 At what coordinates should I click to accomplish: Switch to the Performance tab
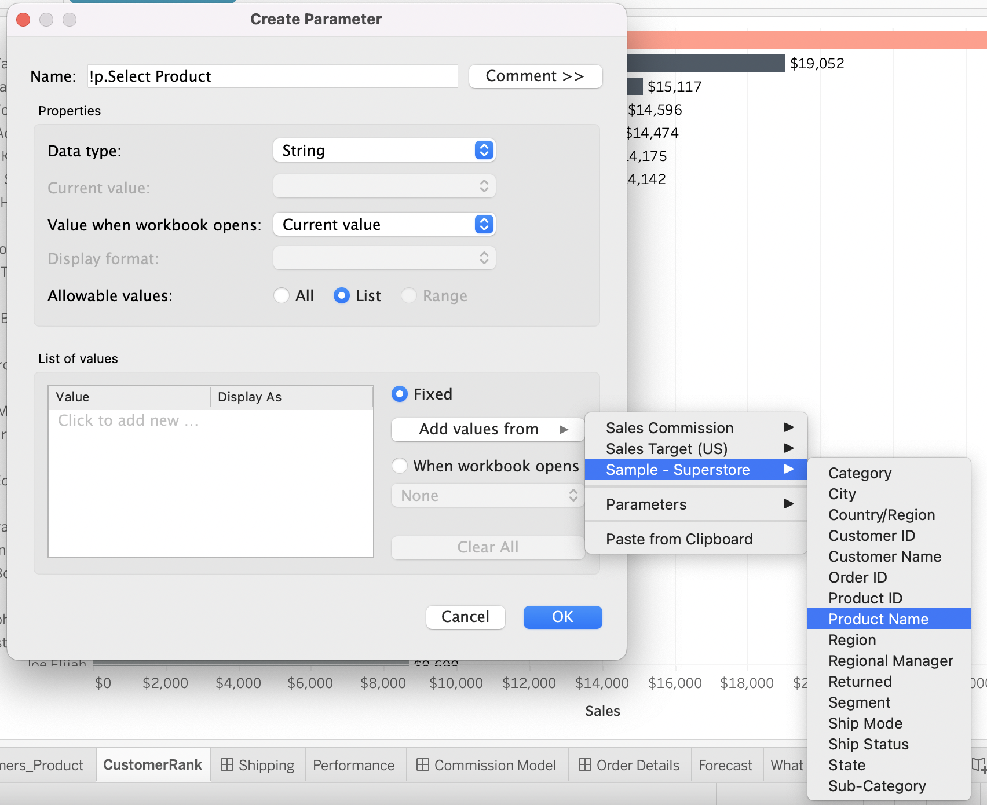(354, 765)
